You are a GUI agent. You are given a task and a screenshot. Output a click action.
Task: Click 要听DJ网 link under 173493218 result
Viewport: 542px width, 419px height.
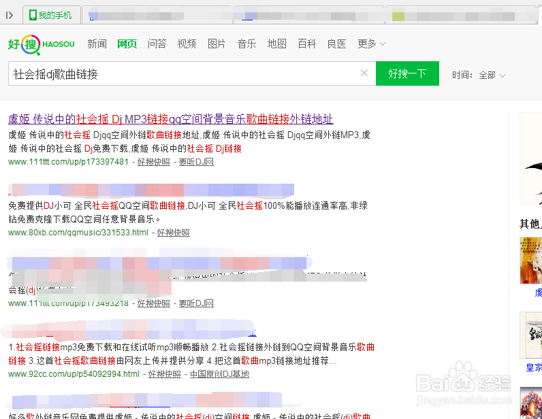(196, 303)
